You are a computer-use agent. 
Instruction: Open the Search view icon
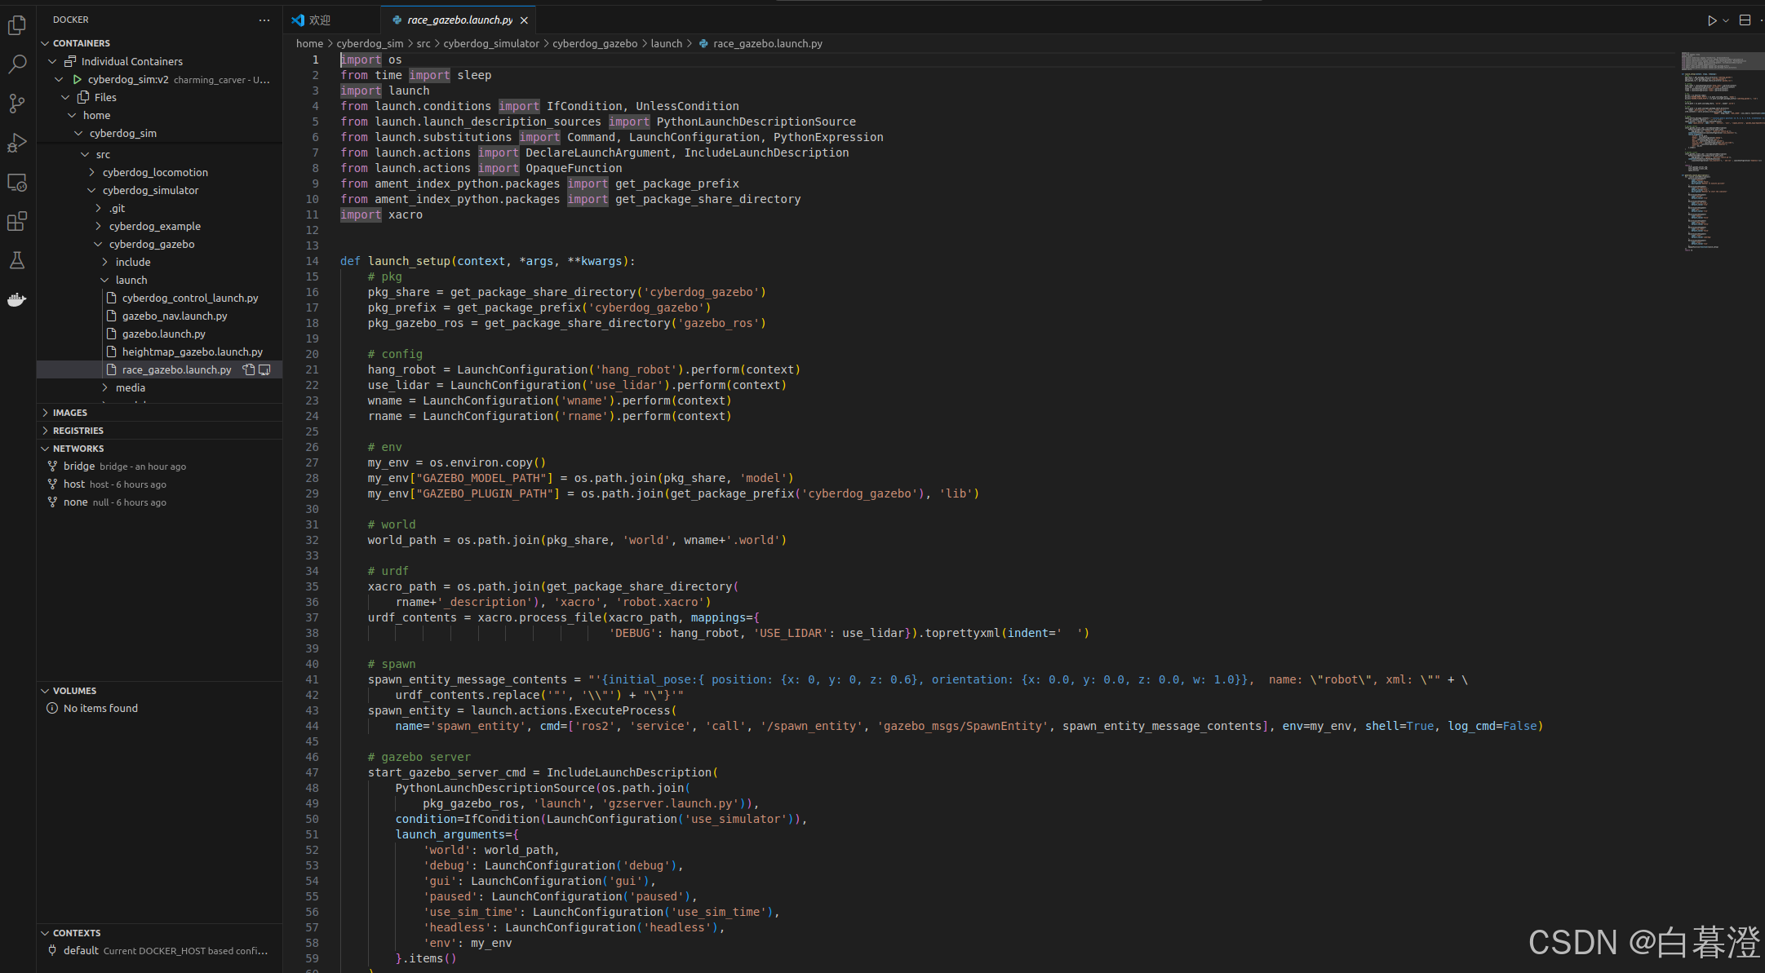(17, 64)
